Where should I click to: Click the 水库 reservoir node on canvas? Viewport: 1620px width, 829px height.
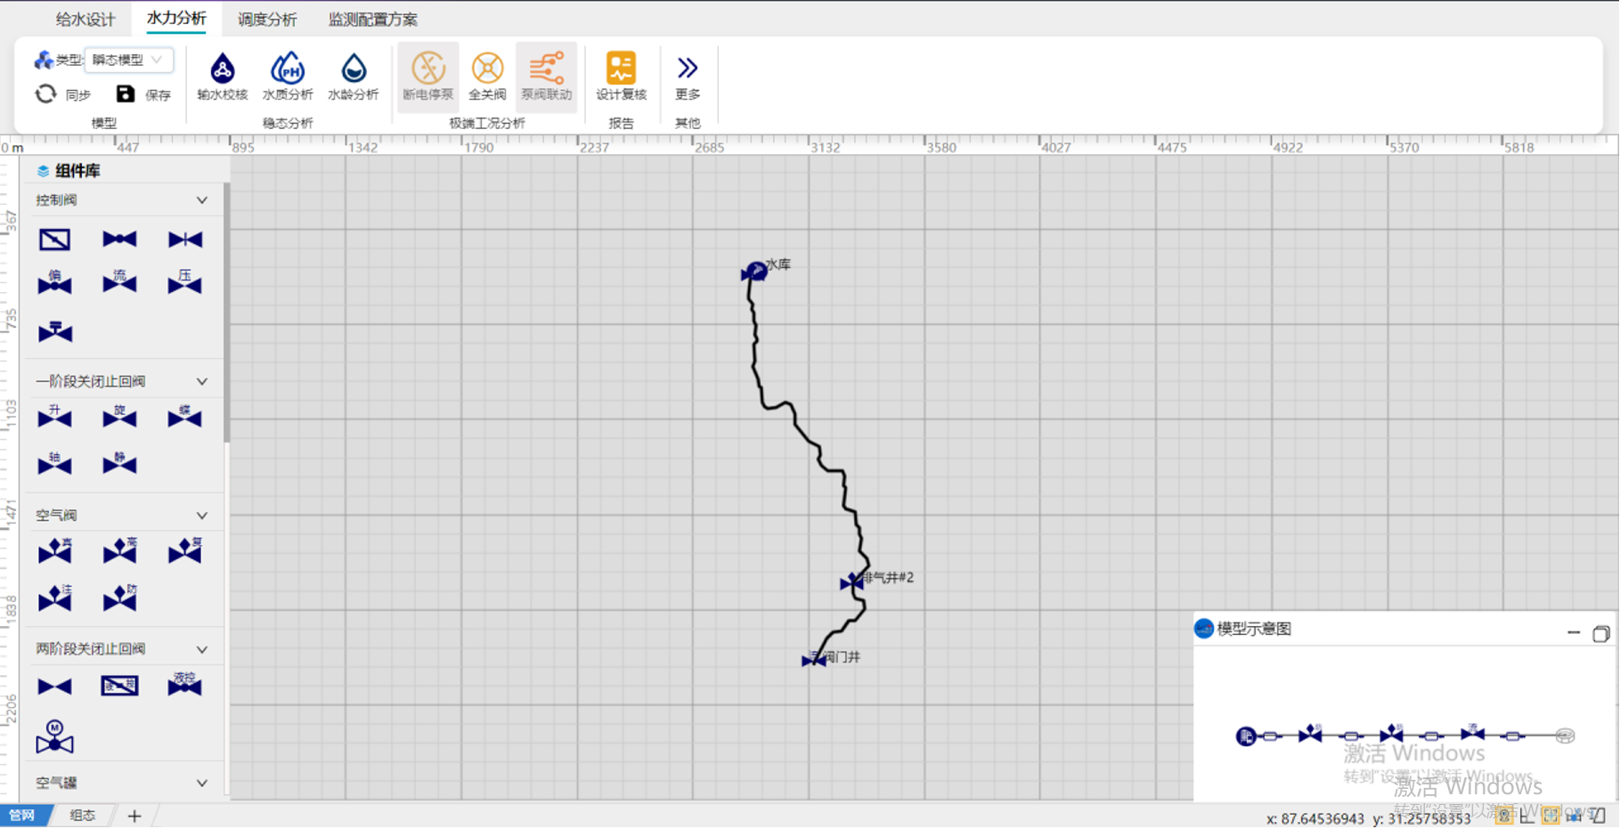click(755, 271)
